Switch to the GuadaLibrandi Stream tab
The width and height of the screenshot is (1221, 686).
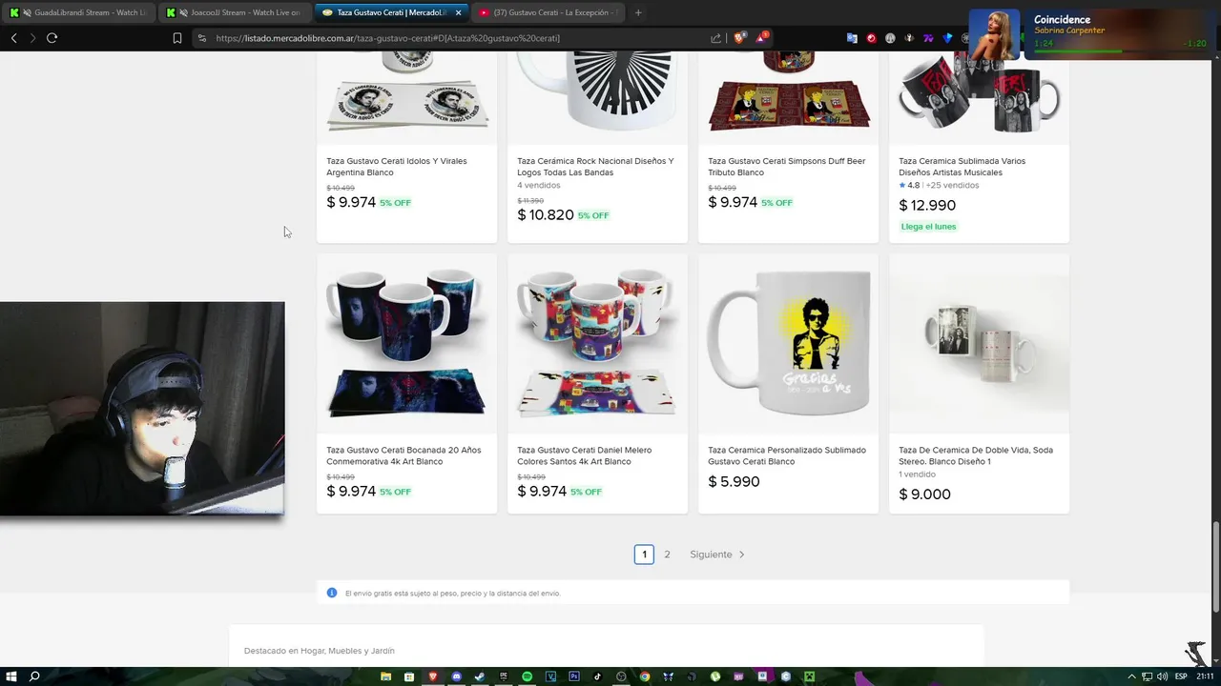[82, 12]
